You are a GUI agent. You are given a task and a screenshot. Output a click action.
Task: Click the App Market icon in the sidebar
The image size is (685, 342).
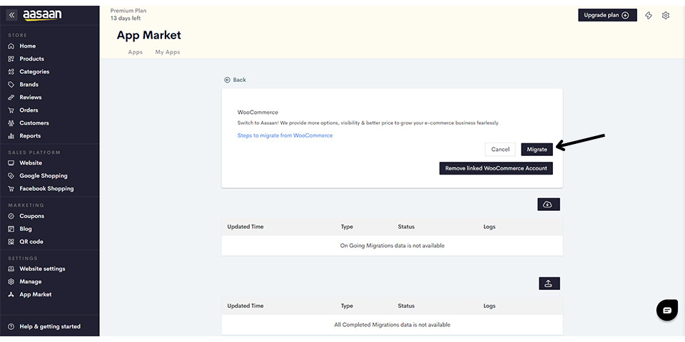[11, 294]
